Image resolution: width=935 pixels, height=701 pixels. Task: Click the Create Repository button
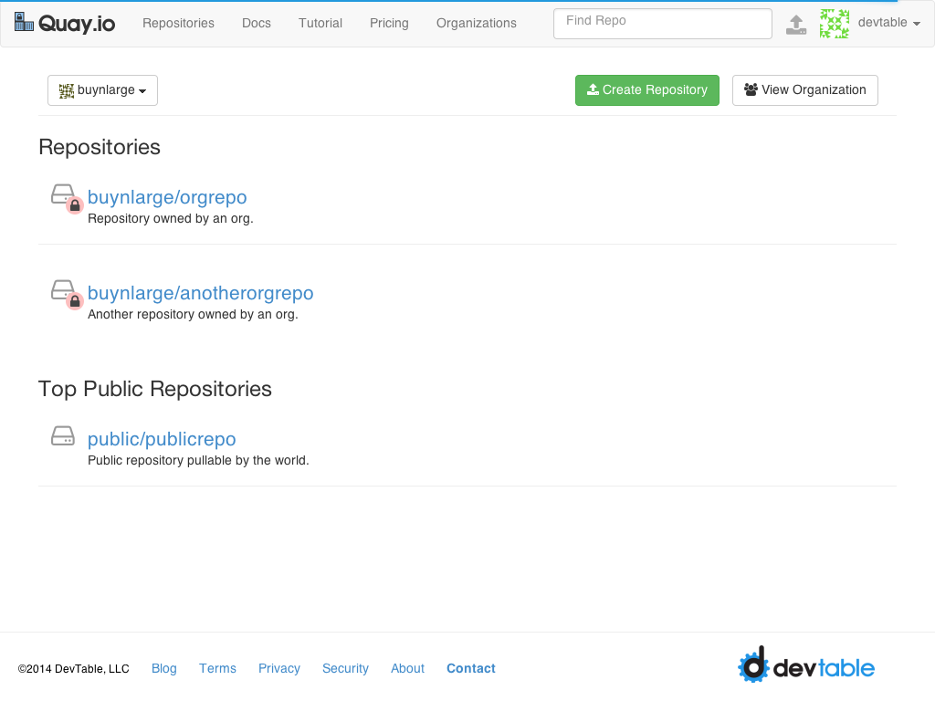pos(647,90)
